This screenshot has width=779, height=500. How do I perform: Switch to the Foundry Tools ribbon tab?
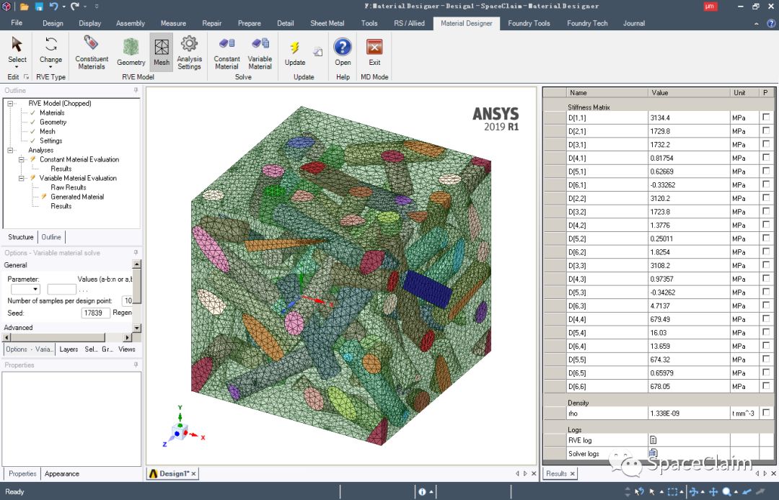click(x=529, y=22)
